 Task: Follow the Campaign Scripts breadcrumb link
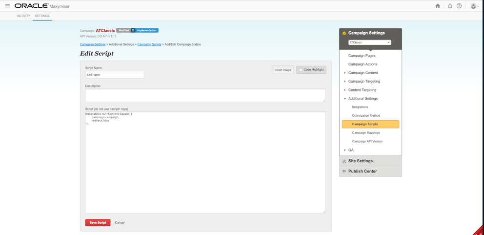coord(149,44)
